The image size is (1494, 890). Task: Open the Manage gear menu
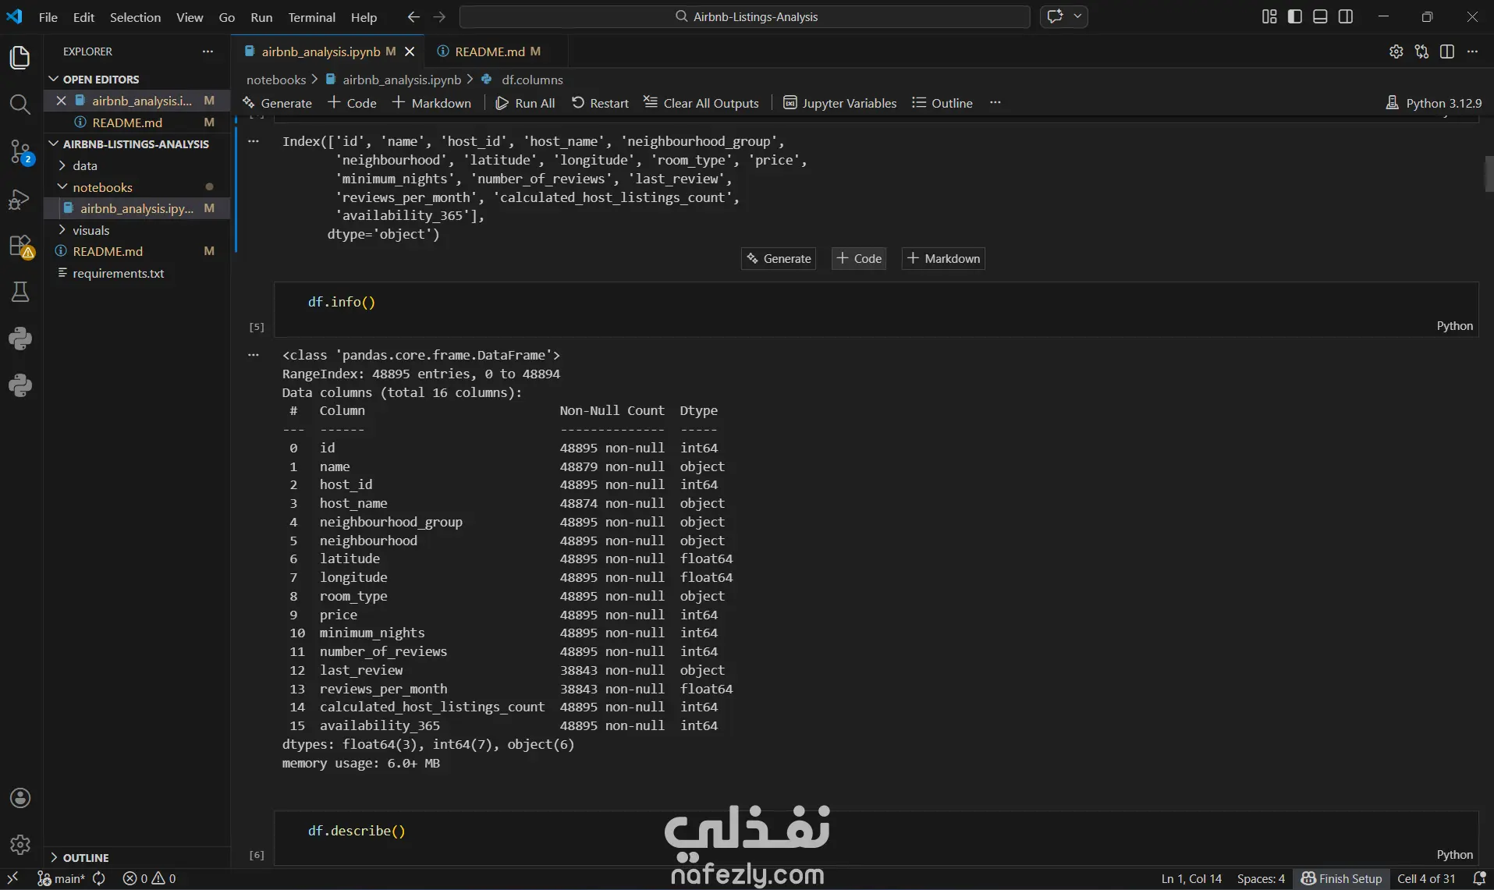(x=20, y=844)
